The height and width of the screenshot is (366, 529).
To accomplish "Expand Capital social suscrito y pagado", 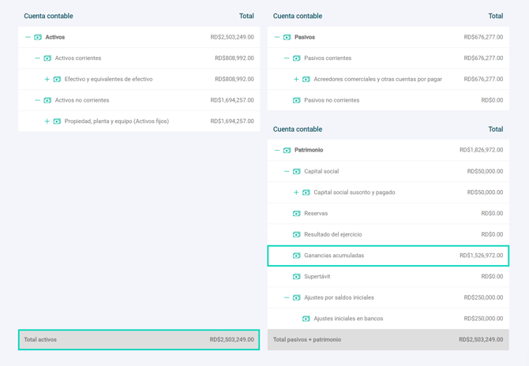I will click(296, 192).
